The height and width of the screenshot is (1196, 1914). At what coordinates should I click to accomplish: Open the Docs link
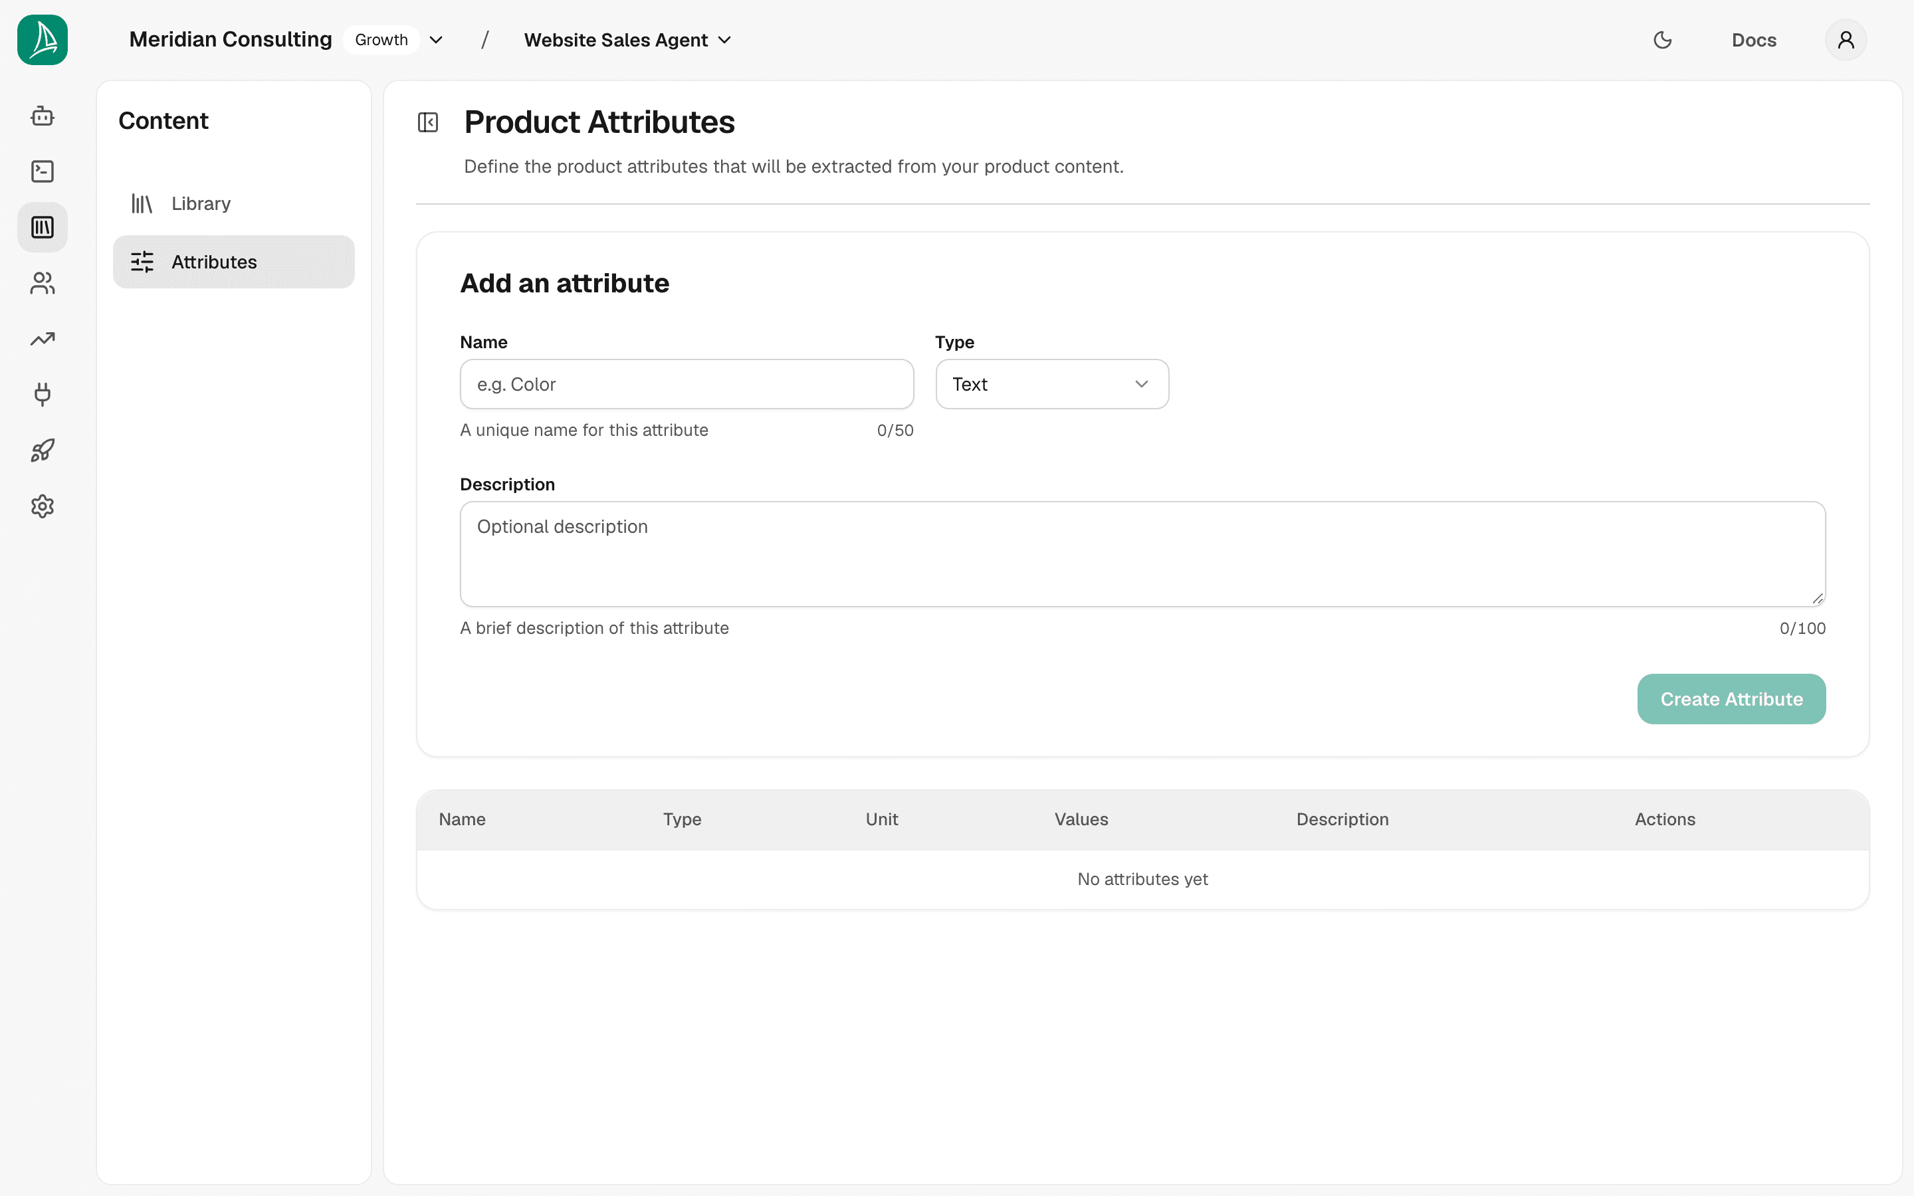1753,40
